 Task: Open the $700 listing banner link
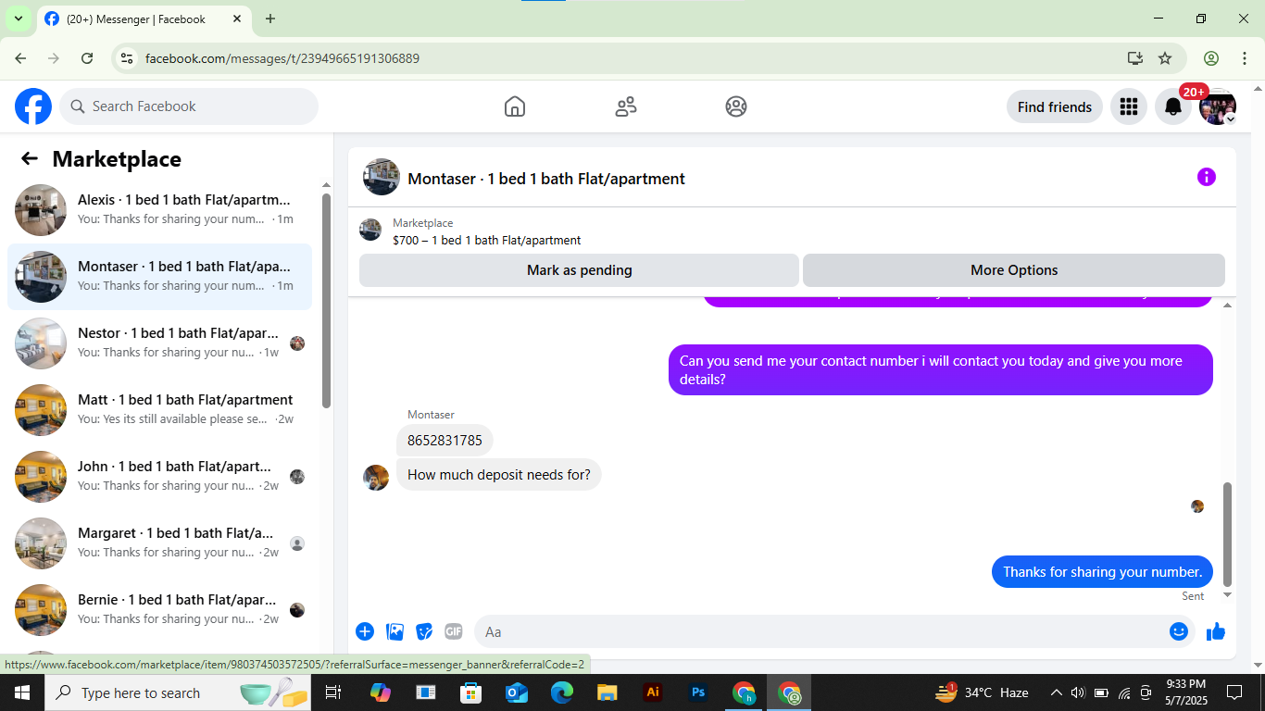pyautogui.click(x=486, y=240)
